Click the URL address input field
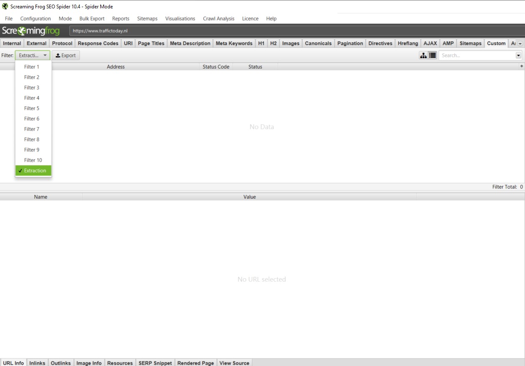 292,31
